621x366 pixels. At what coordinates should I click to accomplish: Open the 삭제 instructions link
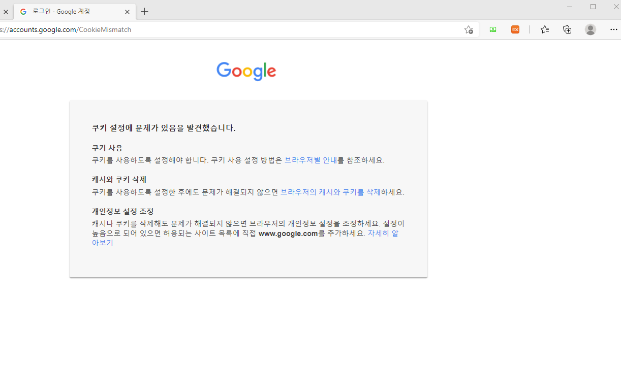(374, 191)
